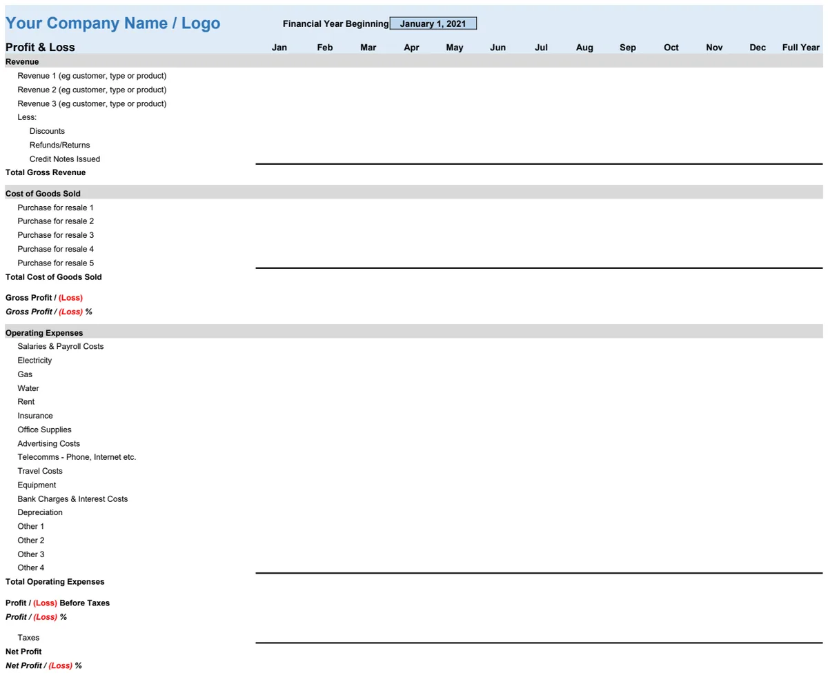Select the 'Other 2' row label
The image size is (828, 675).
point(31,540)
